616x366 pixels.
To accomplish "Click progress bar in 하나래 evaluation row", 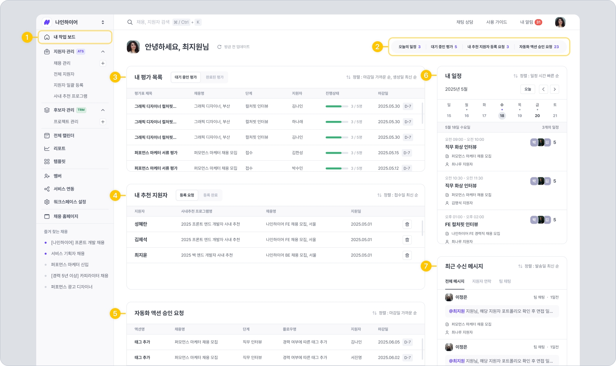I will [337, 122].
